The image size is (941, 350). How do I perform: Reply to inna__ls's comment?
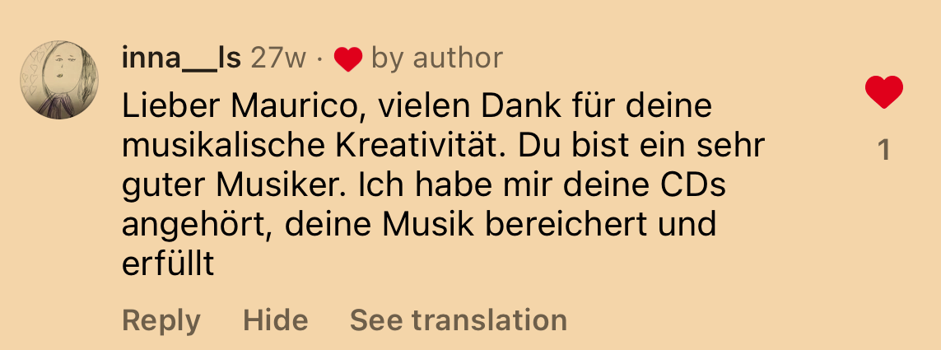161,320
